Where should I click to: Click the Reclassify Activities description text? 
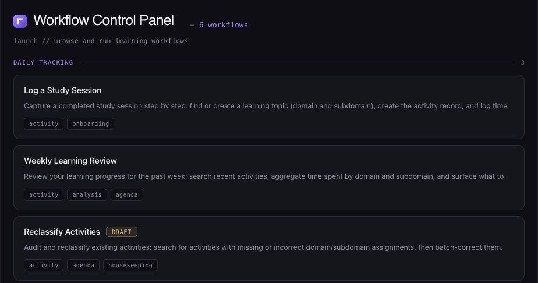click(x=264, y=247)
